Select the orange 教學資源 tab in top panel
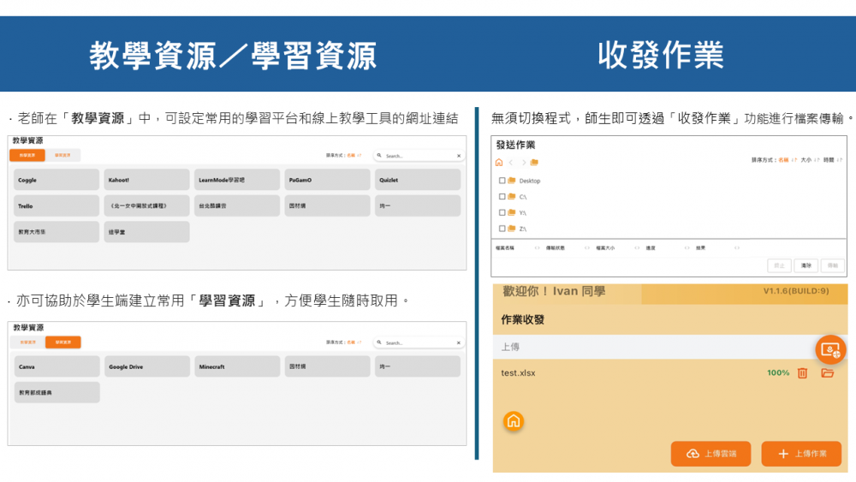 27,155
